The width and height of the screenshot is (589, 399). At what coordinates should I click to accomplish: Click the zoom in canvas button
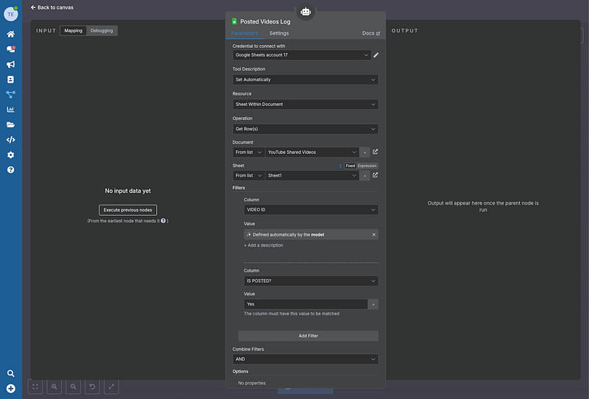[54, 386]
